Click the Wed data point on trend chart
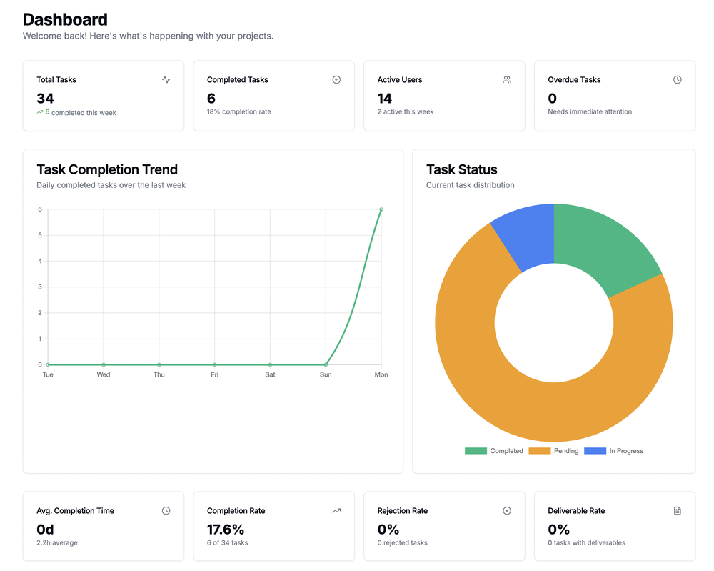Image resolution: width=714 pixels, height=571 pixels. coord(104,364)
